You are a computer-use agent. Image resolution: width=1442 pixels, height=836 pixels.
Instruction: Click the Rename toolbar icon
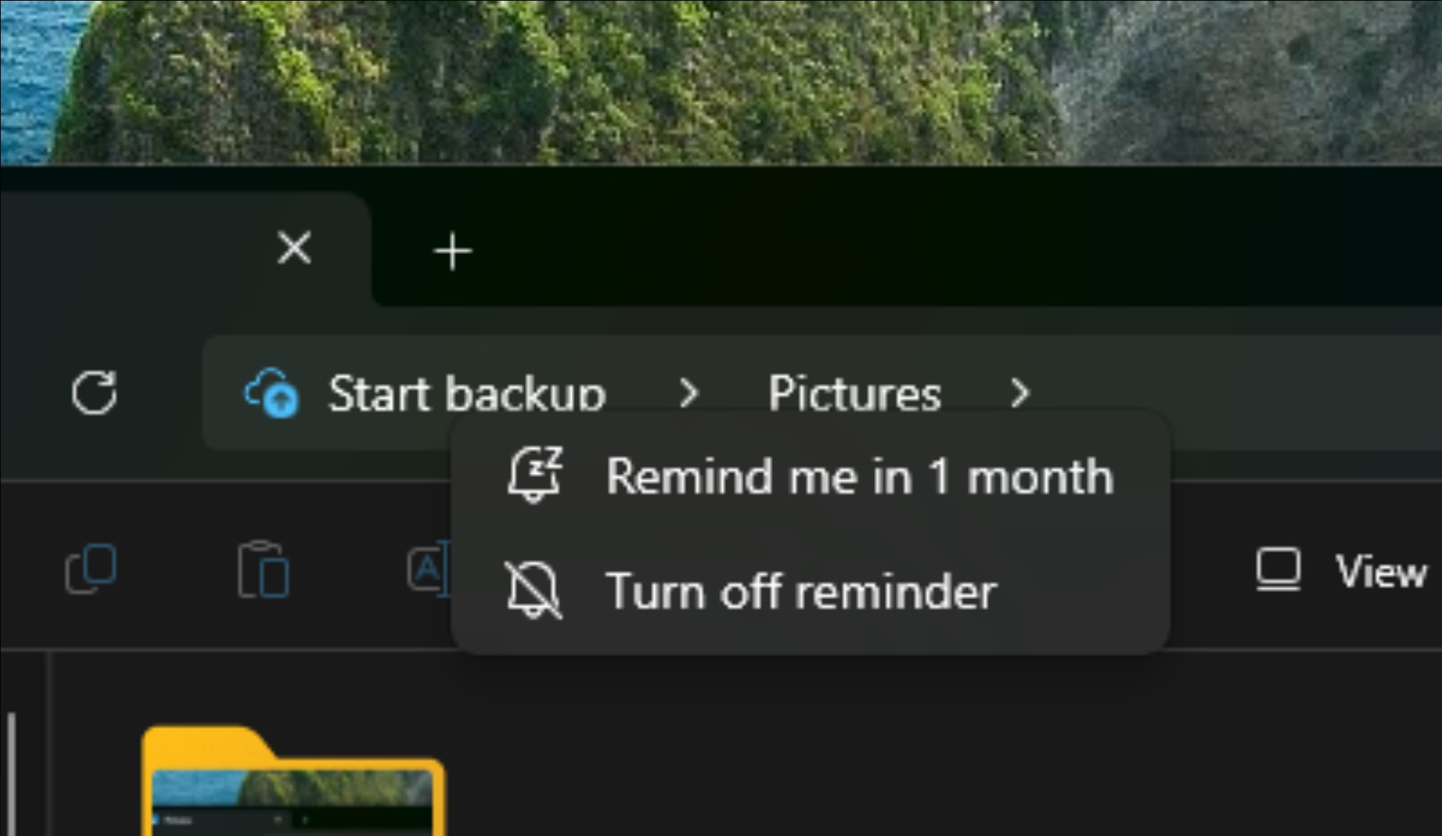(427, 569)
